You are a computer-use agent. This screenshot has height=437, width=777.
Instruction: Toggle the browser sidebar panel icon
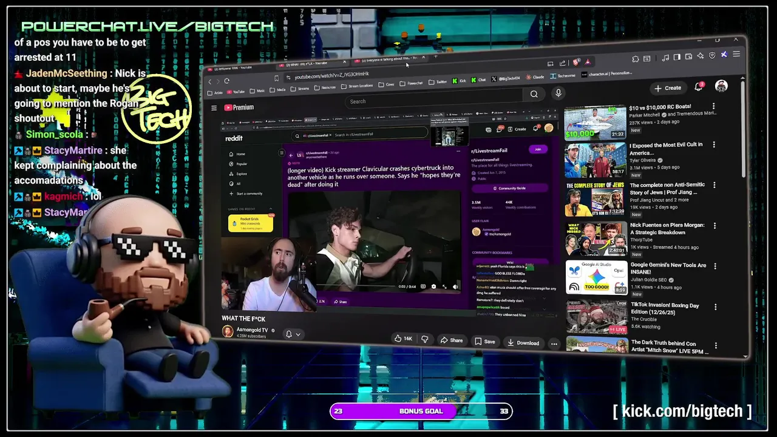click(677, 57)
